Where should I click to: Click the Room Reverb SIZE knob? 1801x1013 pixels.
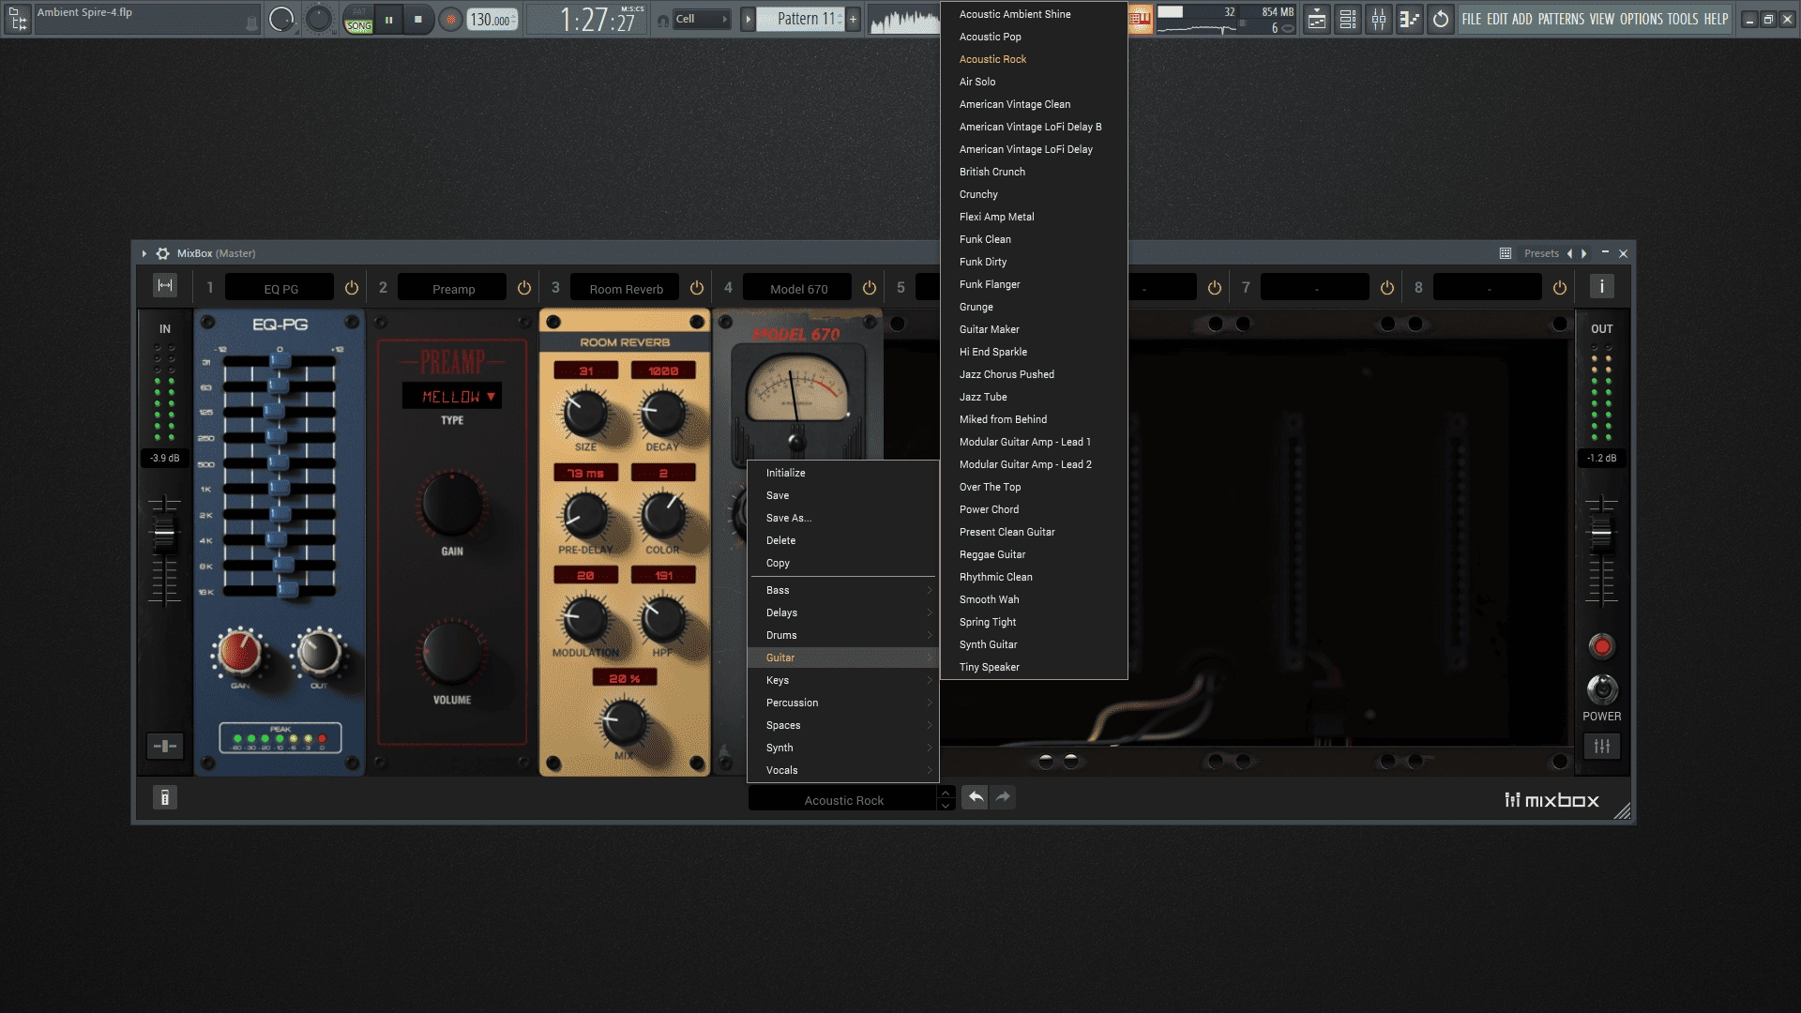(x=585, y=413)
